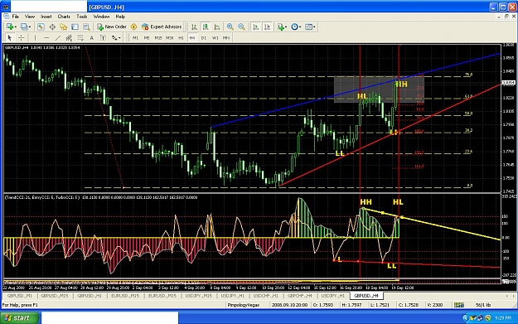Select the text 'A' tool
The image size is (518, 324).
(x=91, y=38)
